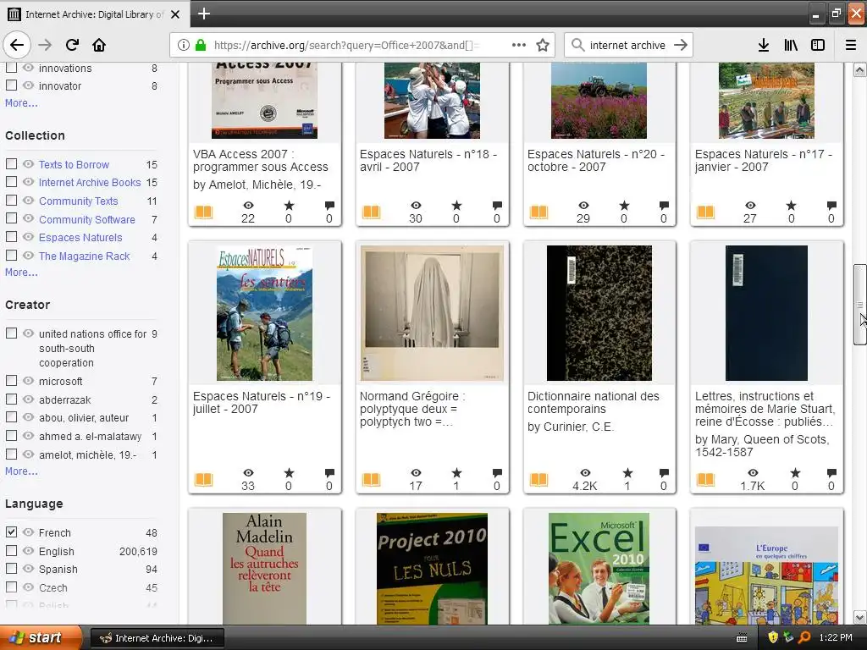Check the Texts to Borrow checkbox
This screenshot has width=867, height=650.
[x=11, y=163]
